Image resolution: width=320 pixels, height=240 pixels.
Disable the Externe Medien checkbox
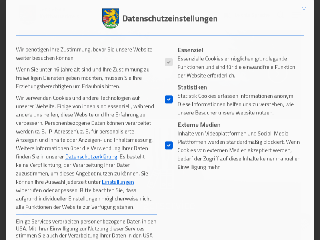point(169,145)
